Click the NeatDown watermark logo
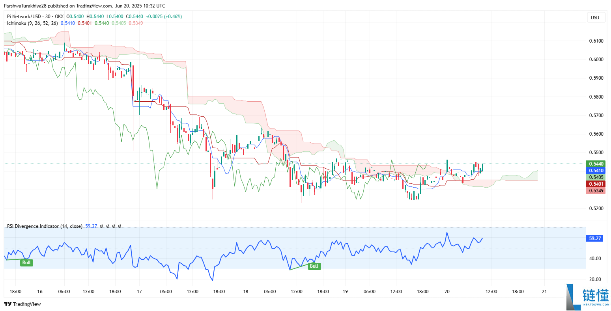 [x=588, y=296]
